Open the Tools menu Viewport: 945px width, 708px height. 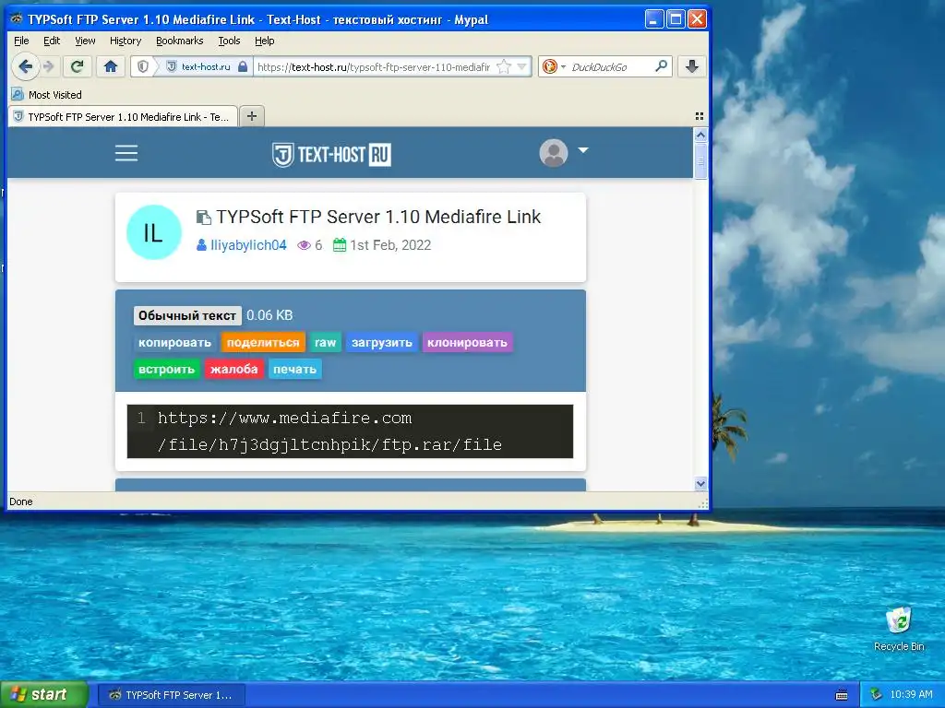pyautogui.click(x=229, y=41)
